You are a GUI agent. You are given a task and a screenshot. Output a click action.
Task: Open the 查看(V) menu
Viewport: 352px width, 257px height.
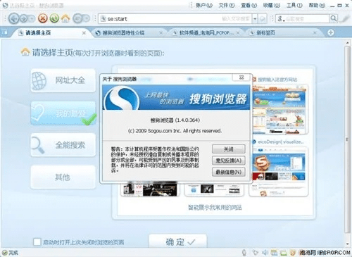(x=249, y=5)
